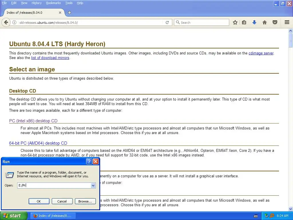Click the scrollbar up arrow

[x=290, y=31]
